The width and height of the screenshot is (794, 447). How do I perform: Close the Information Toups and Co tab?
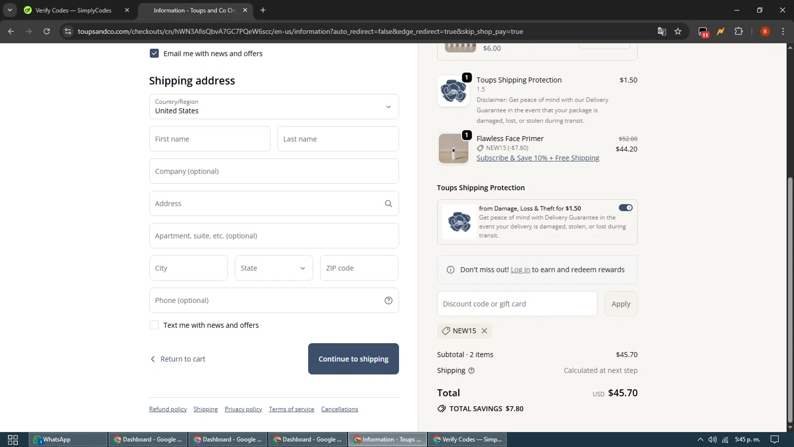tap(245, 10)
